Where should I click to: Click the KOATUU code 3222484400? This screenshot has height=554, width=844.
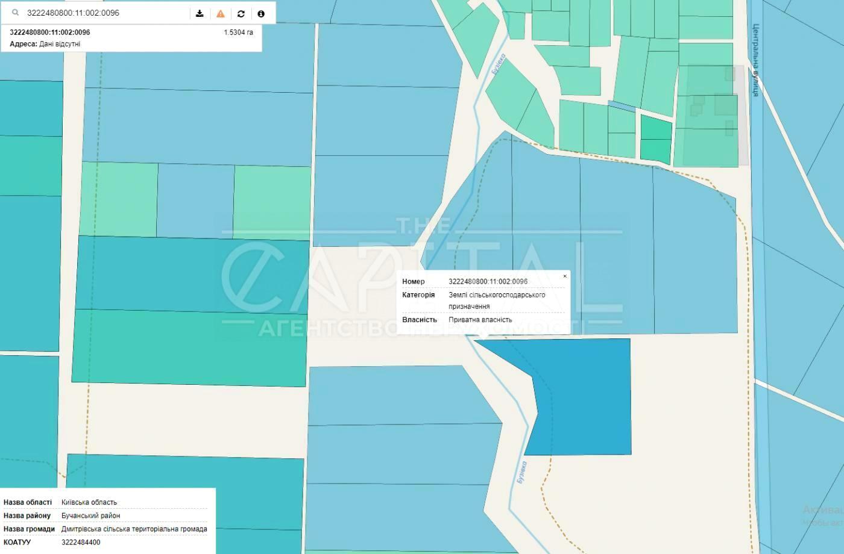(81, 543)
